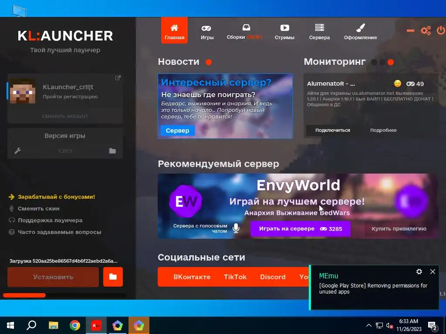The height and width of the screenshot is (334, 446).
Task: Click the network tray icon
Action: [379, 325]
